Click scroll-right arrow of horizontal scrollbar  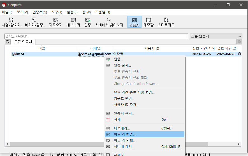coord(239,144)
